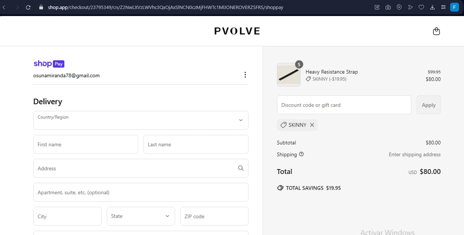464x235 pixels.
Task: Click the Heavy Resistance Strap thumbnail
Action: point(289,75)
